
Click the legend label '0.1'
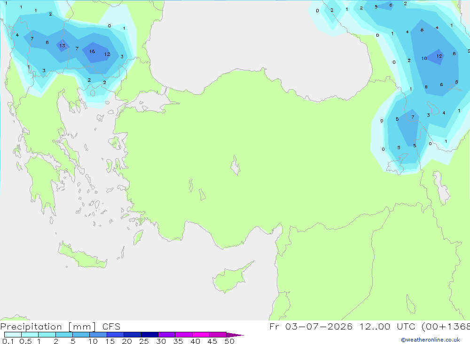pos(8,341)
